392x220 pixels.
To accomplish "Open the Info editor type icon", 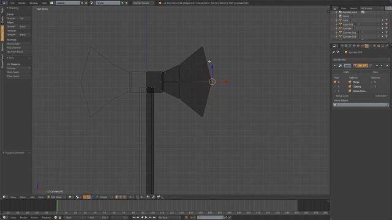I will pyautogui.click(x=4, y=3).
